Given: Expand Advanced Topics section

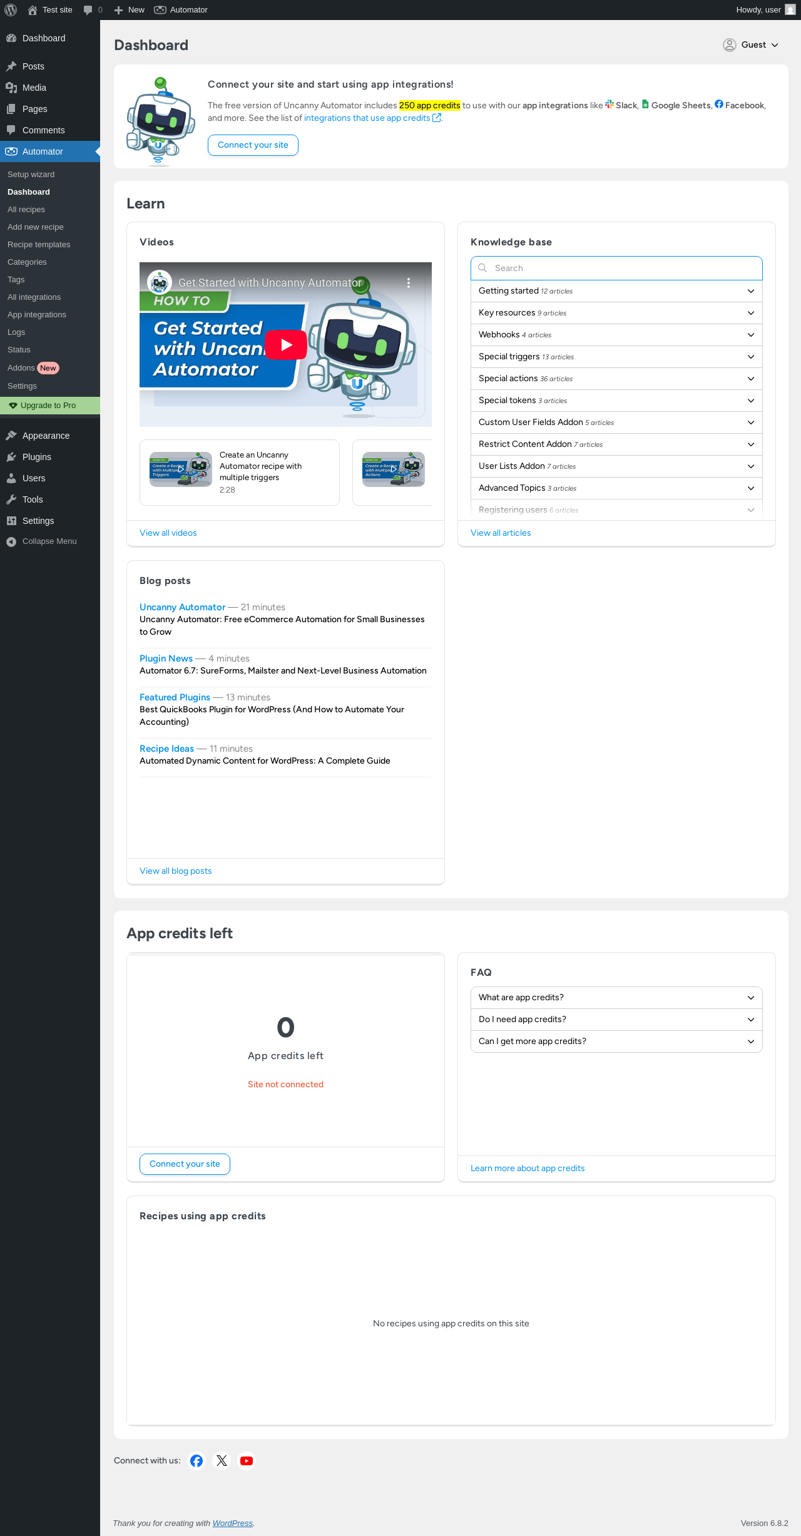Looking at the screenshot, I should 616,488.
